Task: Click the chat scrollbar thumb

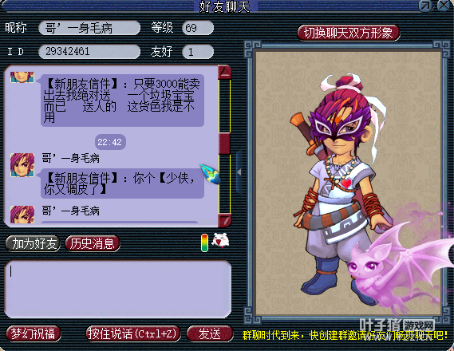Action: [x=224, y=144]
